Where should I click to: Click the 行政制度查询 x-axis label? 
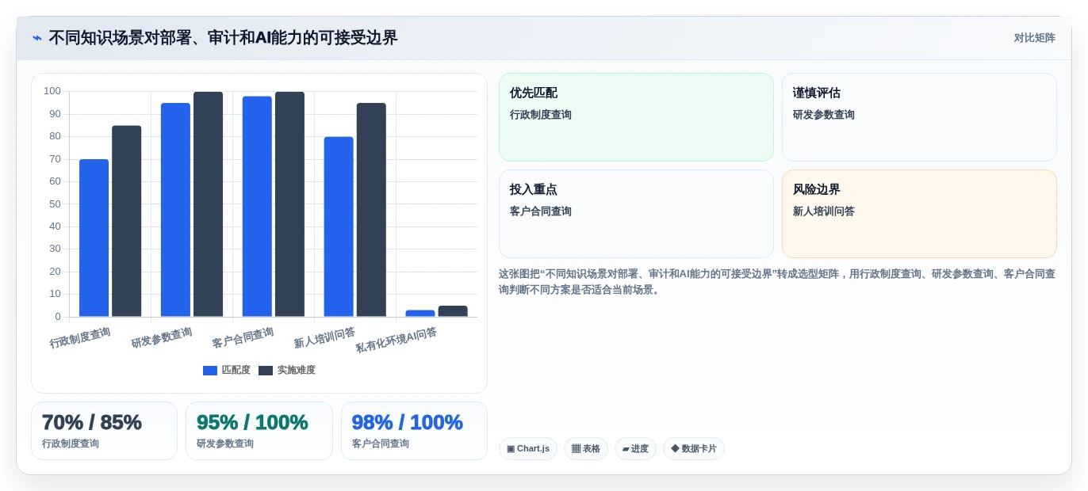(x=80, y=337)
